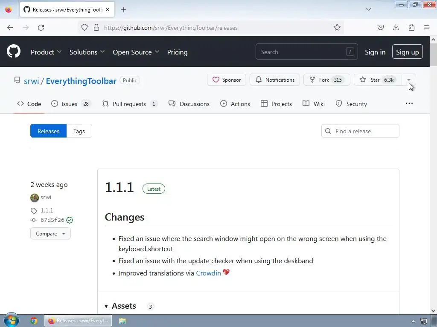Collapse the Assets section
Screen dimensions: 437x327
120,306
